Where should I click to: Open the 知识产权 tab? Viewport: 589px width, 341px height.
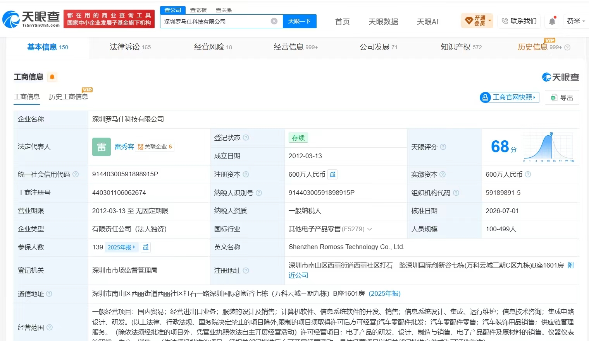point(461,47)
